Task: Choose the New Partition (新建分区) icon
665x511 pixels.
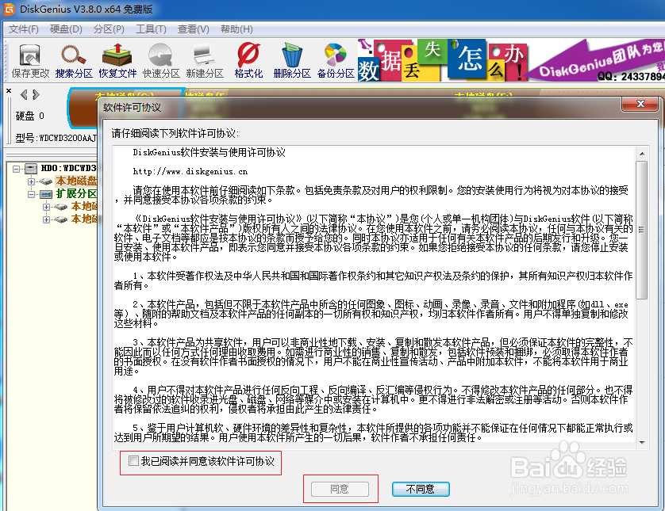Action: 205,61
